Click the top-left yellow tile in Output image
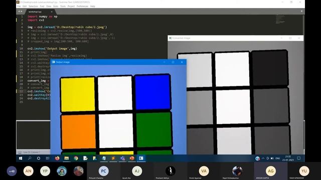Viewport: 321px width, 180px height. pos(78,94)
